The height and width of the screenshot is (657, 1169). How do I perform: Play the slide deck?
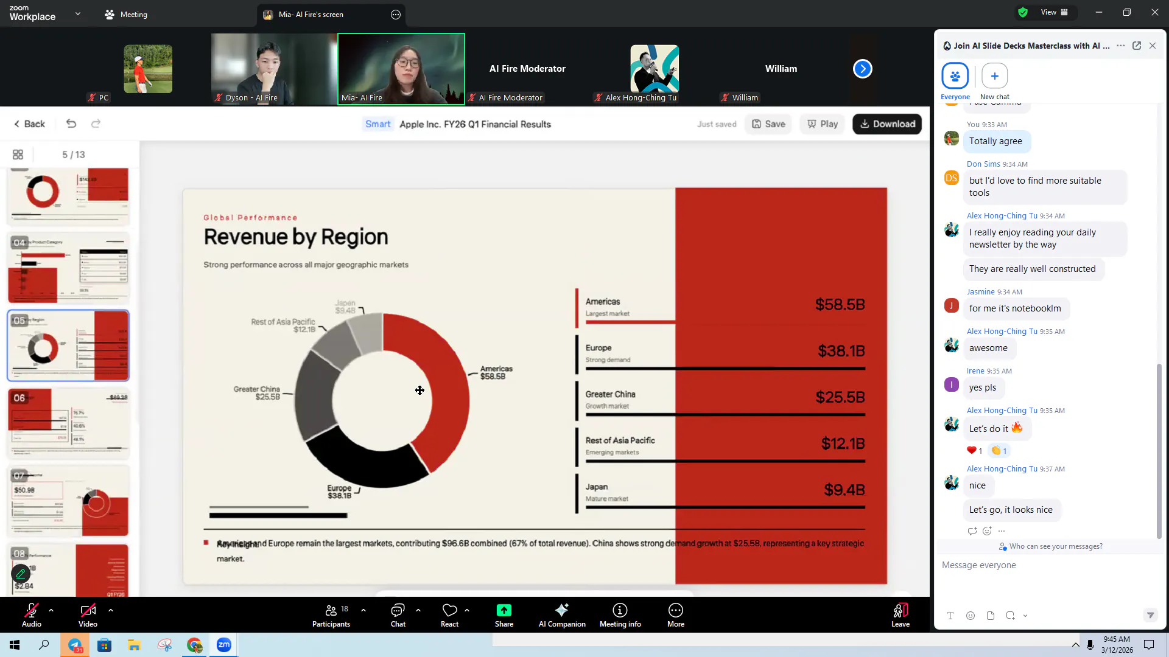[x=823, y=124]
